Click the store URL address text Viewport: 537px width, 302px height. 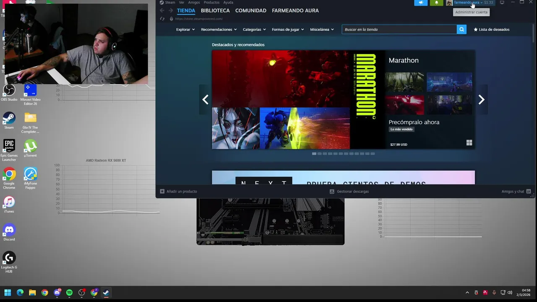tap(199, 19)
